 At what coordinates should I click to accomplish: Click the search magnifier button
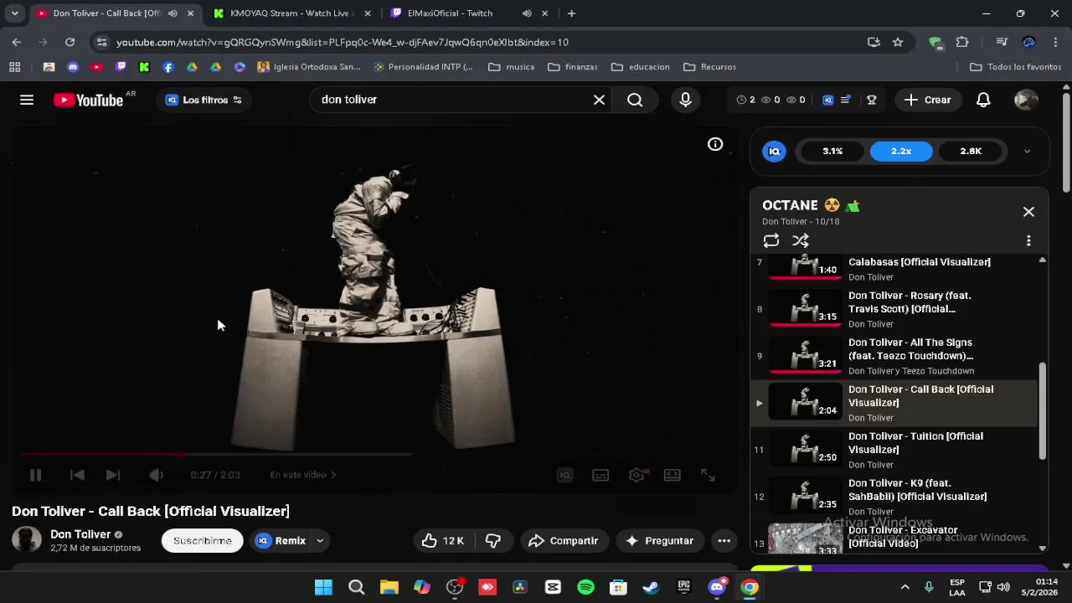tap(635, 100)
